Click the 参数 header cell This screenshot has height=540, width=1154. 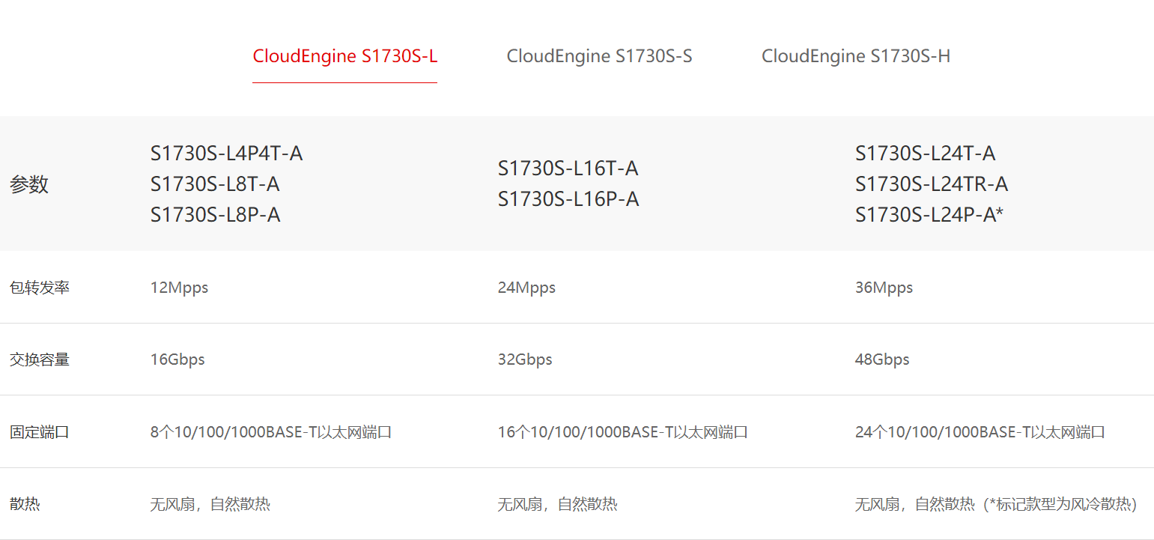[x=29, y=184]
